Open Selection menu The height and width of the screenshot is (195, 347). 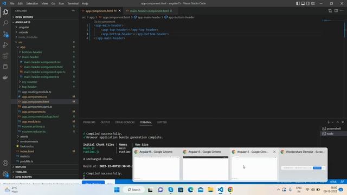[x=32, y=4]
